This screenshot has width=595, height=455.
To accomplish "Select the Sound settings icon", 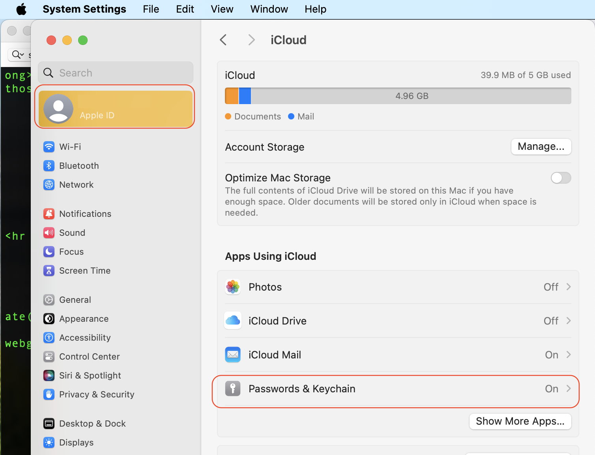I will click(x=49, y=233).
